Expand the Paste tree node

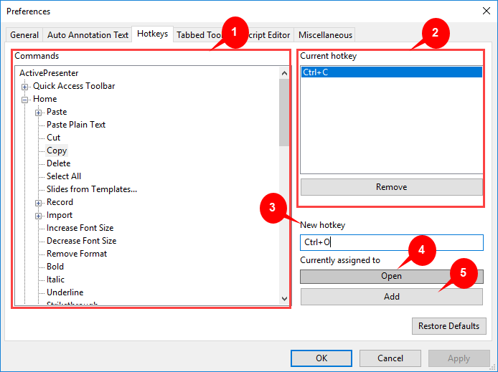click(38, 113)
